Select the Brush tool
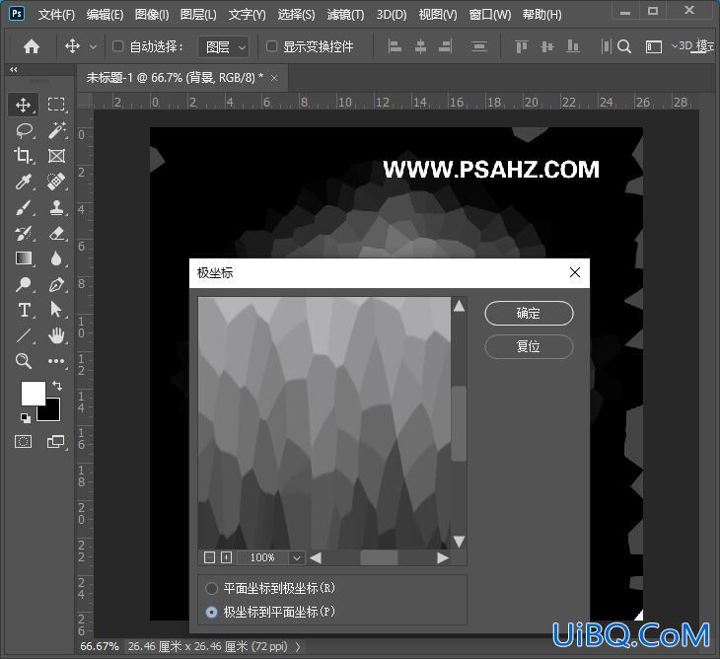This screenshot has width=720, height=659. 23,207
